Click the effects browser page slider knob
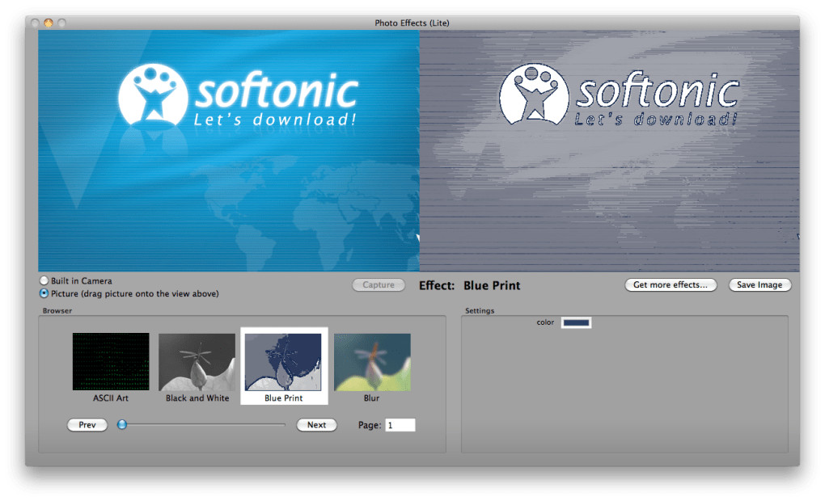Screen dimensions: 825x501 (x=122, y=424)
